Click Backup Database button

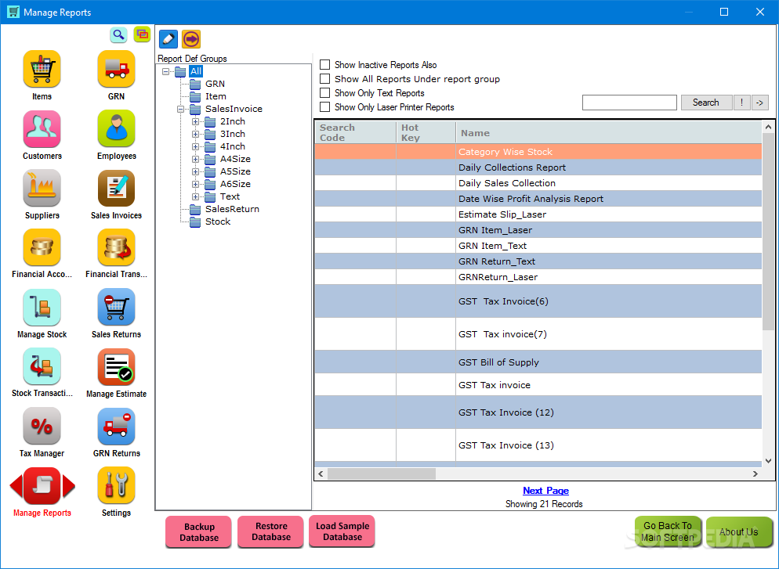tap(199, 531)
